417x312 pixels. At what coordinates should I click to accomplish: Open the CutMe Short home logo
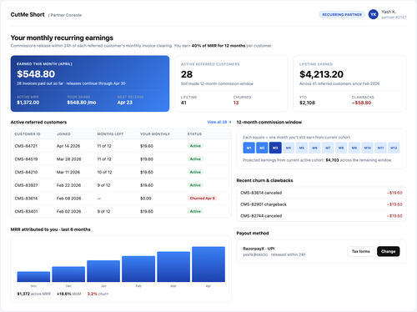(x=28, y=15)
